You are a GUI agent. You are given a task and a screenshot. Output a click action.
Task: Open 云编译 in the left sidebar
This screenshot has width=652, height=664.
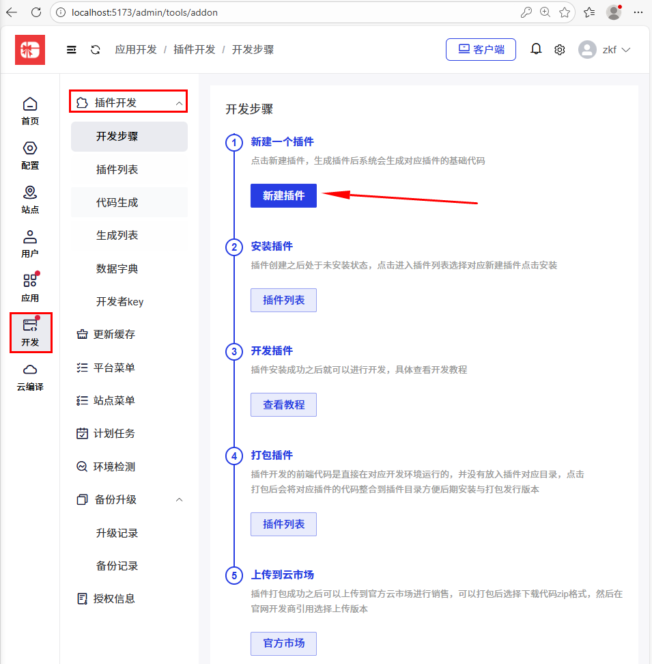click(30, 376)
